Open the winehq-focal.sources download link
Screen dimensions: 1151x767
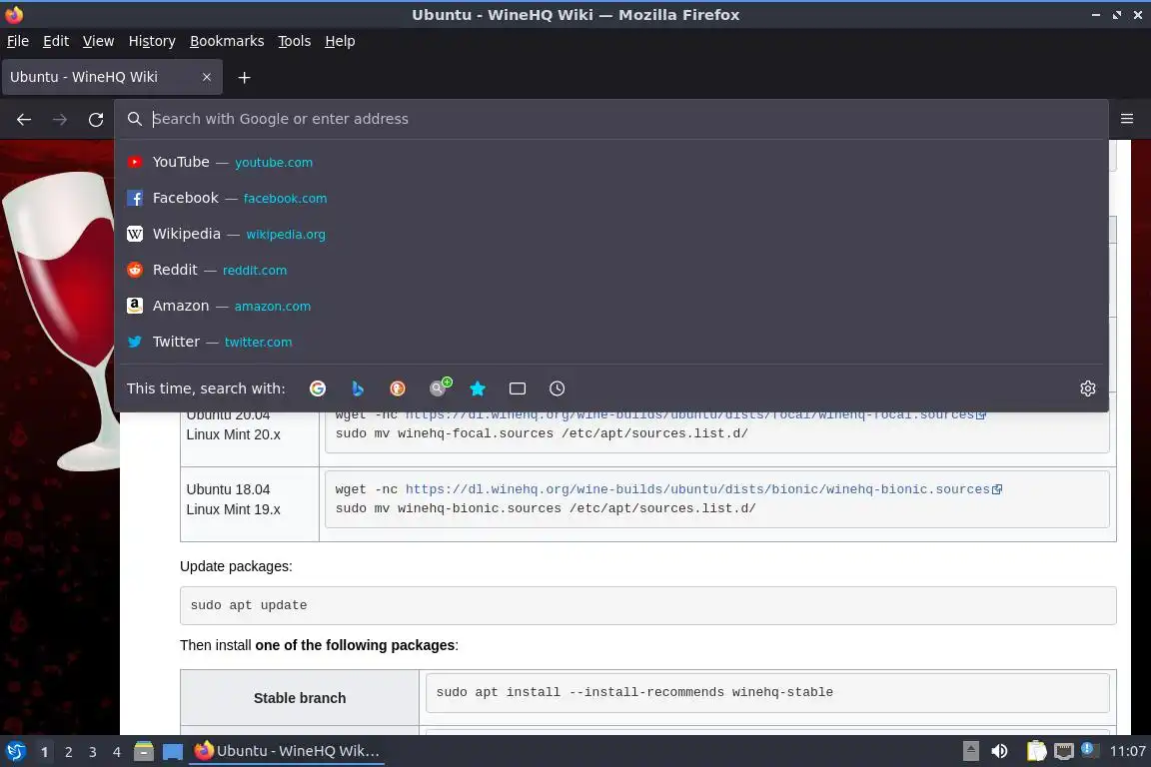(x=695, y=414)
